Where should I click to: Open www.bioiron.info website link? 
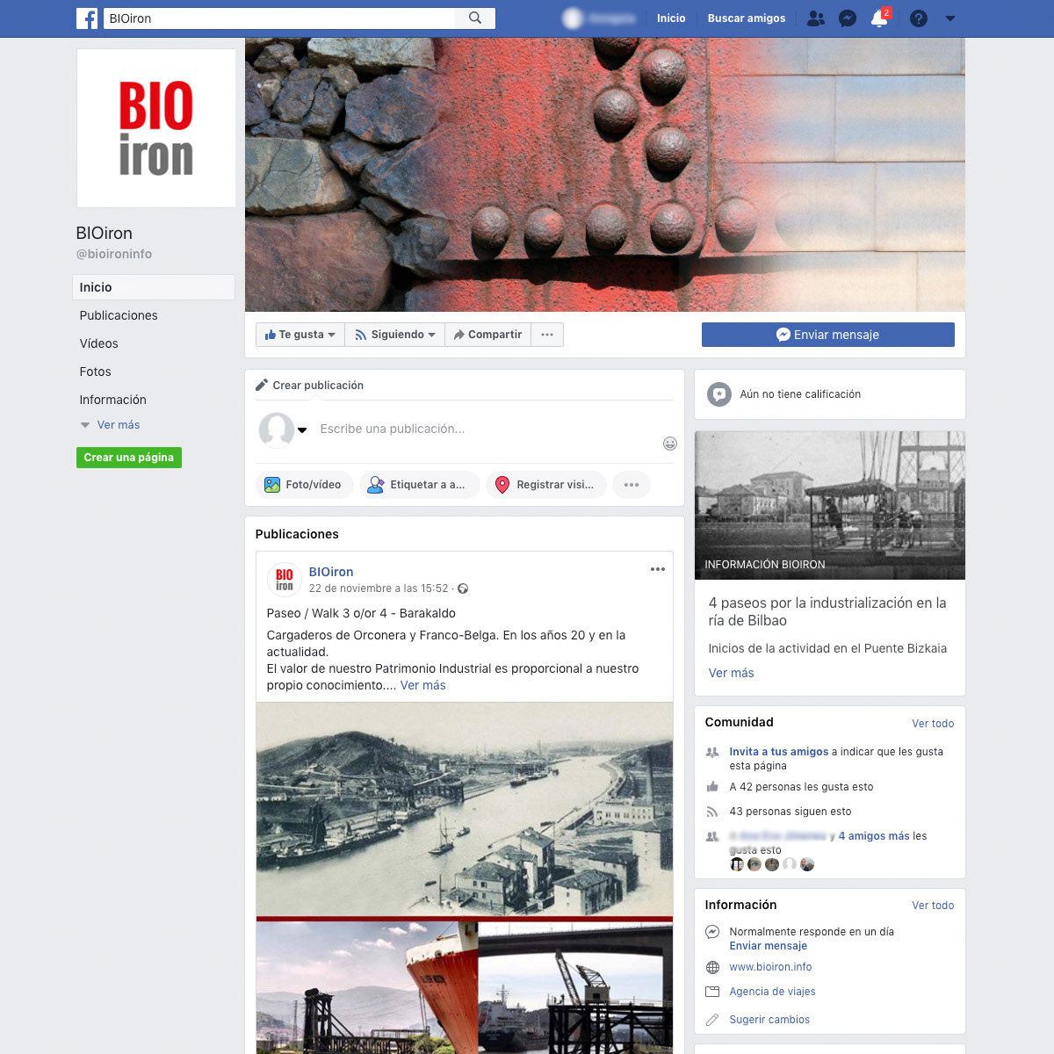click(770, 967)
